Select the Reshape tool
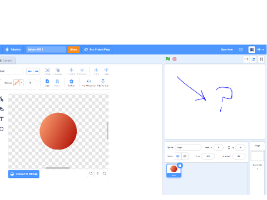The width and height of the screenshot is (267, 200). point(2,99)
